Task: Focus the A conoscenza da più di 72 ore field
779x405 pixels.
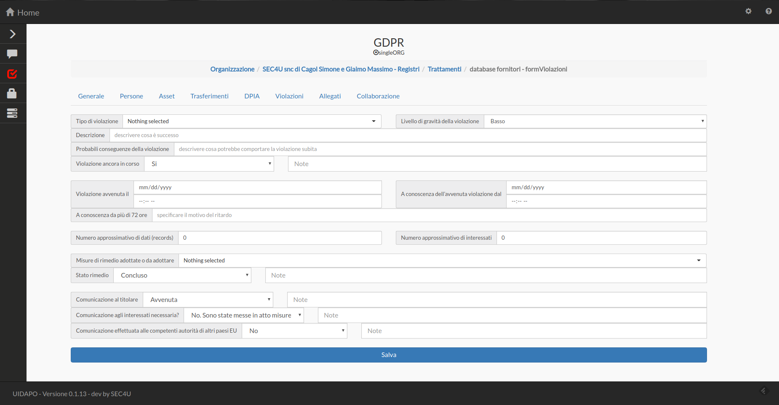Action: coord(430,215)
